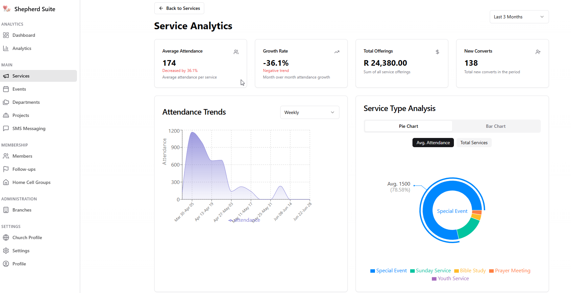Open the SMS Messaging chat icon
Viewport: 571px width, 293px height.
(x=6, y=128)
